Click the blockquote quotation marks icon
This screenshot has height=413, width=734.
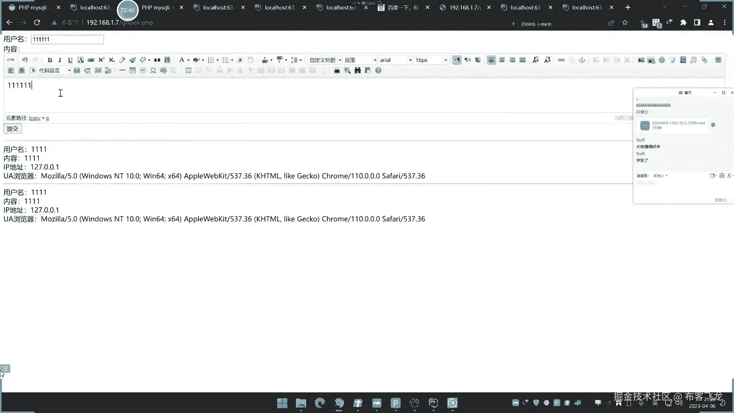[x=157, y=60]
